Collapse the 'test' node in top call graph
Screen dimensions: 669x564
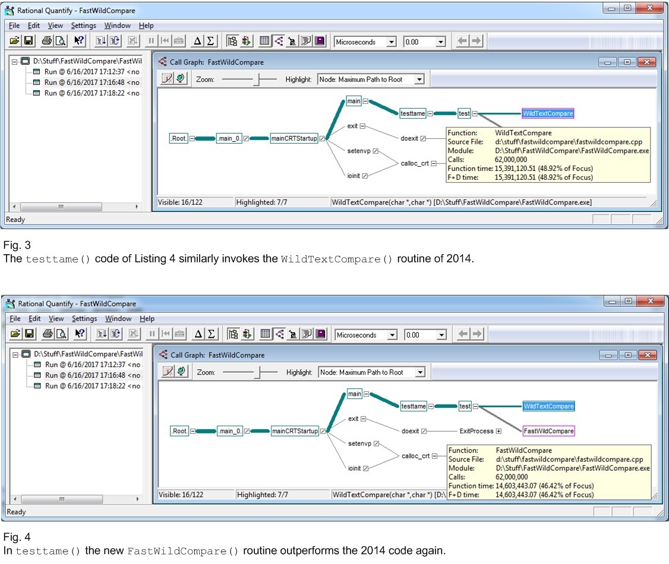pos(475,113)
